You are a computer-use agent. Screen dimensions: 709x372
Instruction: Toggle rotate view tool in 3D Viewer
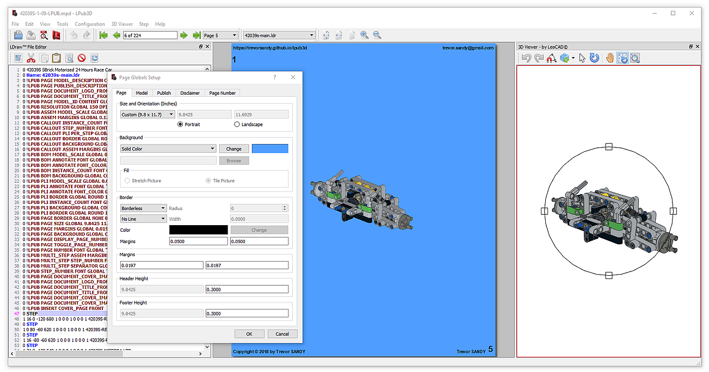[622, 58]
